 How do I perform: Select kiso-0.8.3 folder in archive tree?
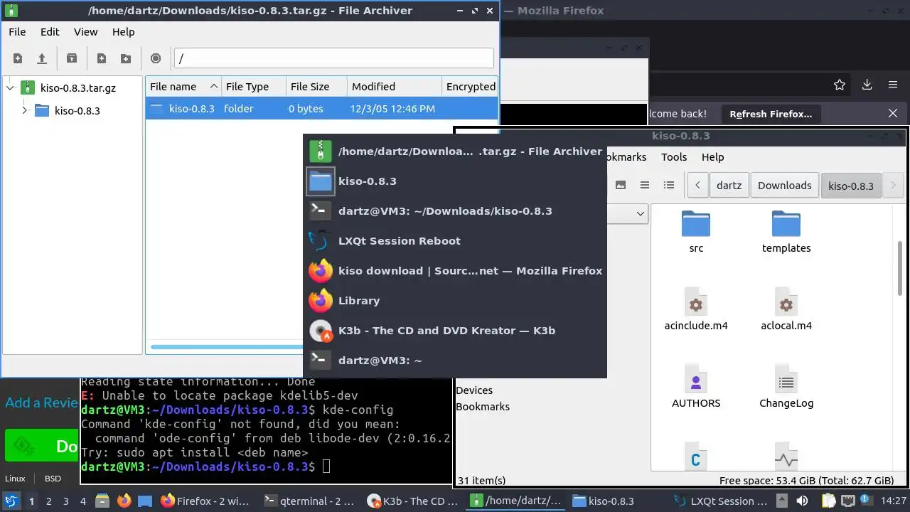pyautogui.click(x=77, y=110)
